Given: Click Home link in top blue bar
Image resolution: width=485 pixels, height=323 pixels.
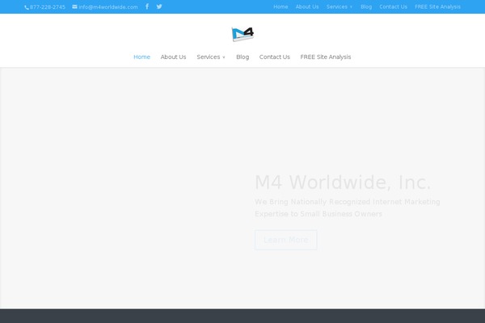Looking at the screenshot, I should (x=280, y=6).
